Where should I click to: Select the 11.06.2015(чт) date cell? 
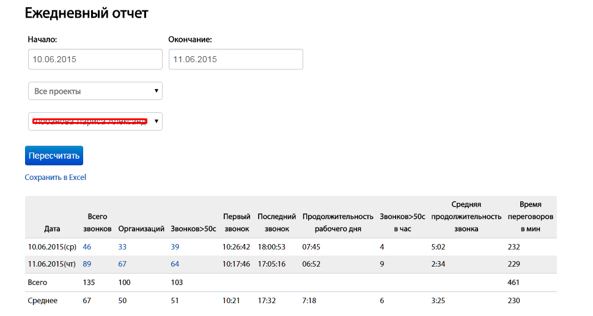[x=51, y=265]
